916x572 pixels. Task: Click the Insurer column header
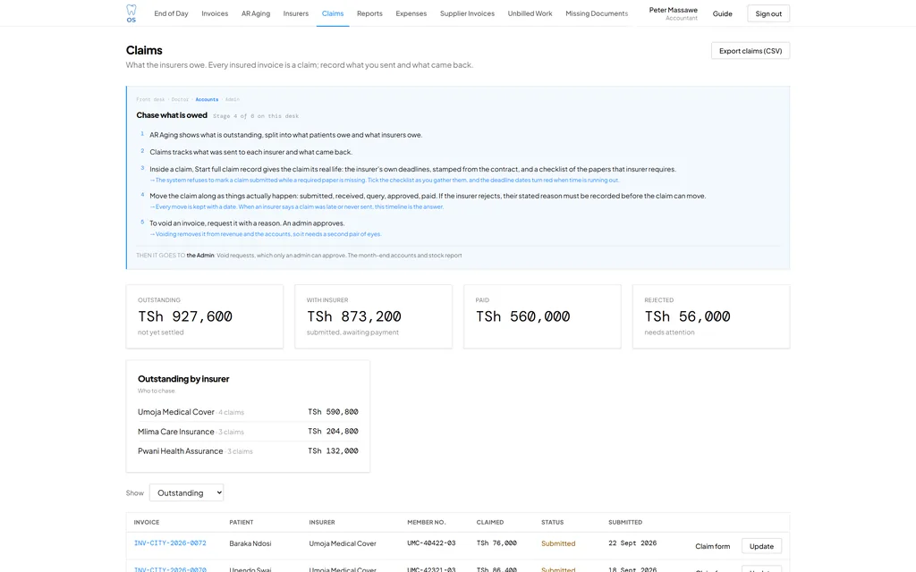pyautogui.click(x=322, y=522)
